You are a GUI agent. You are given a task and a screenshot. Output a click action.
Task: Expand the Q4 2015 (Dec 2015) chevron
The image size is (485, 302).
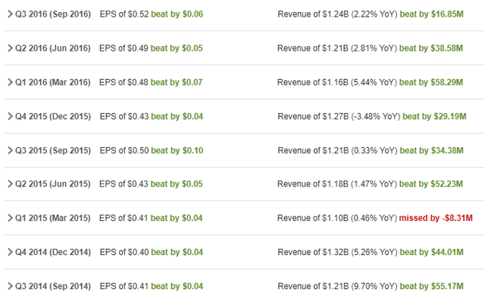pos(10,116)
